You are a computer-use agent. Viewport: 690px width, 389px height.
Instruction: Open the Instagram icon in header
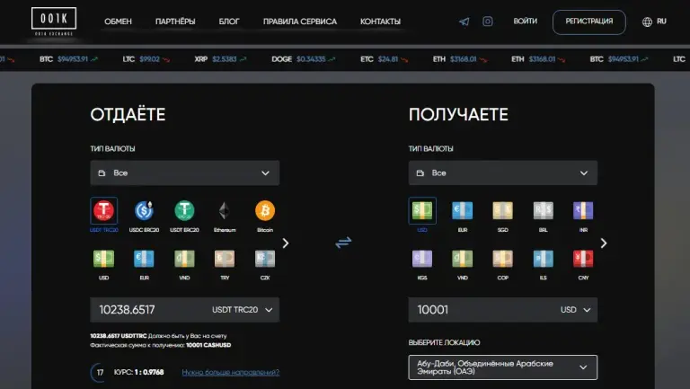(488, 22)
